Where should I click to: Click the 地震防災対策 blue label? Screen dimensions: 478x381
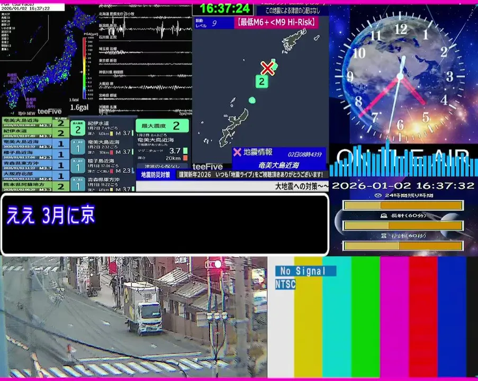pos(156,175)
